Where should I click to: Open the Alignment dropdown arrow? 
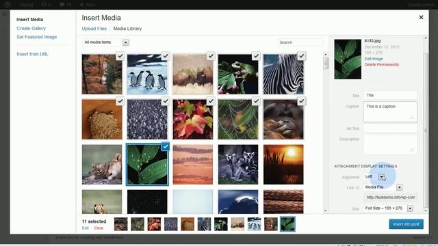click(381, 177)
